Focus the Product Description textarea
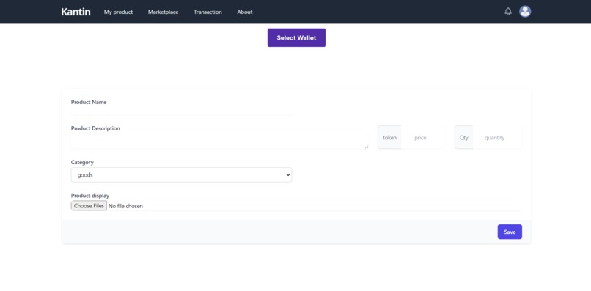The image size is (591, 291). coord(220,141)
